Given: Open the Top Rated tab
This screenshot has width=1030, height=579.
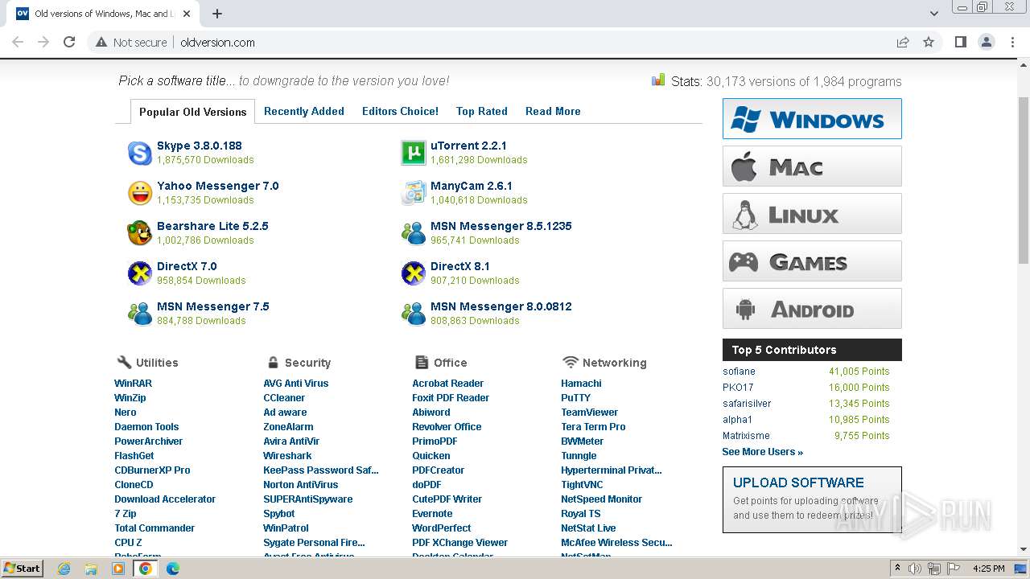Looking at the screenshot, I should pos(482,111).
